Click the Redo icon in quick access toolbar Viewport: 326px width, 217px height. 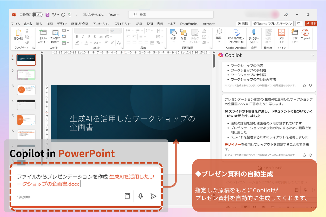point(63,15)
